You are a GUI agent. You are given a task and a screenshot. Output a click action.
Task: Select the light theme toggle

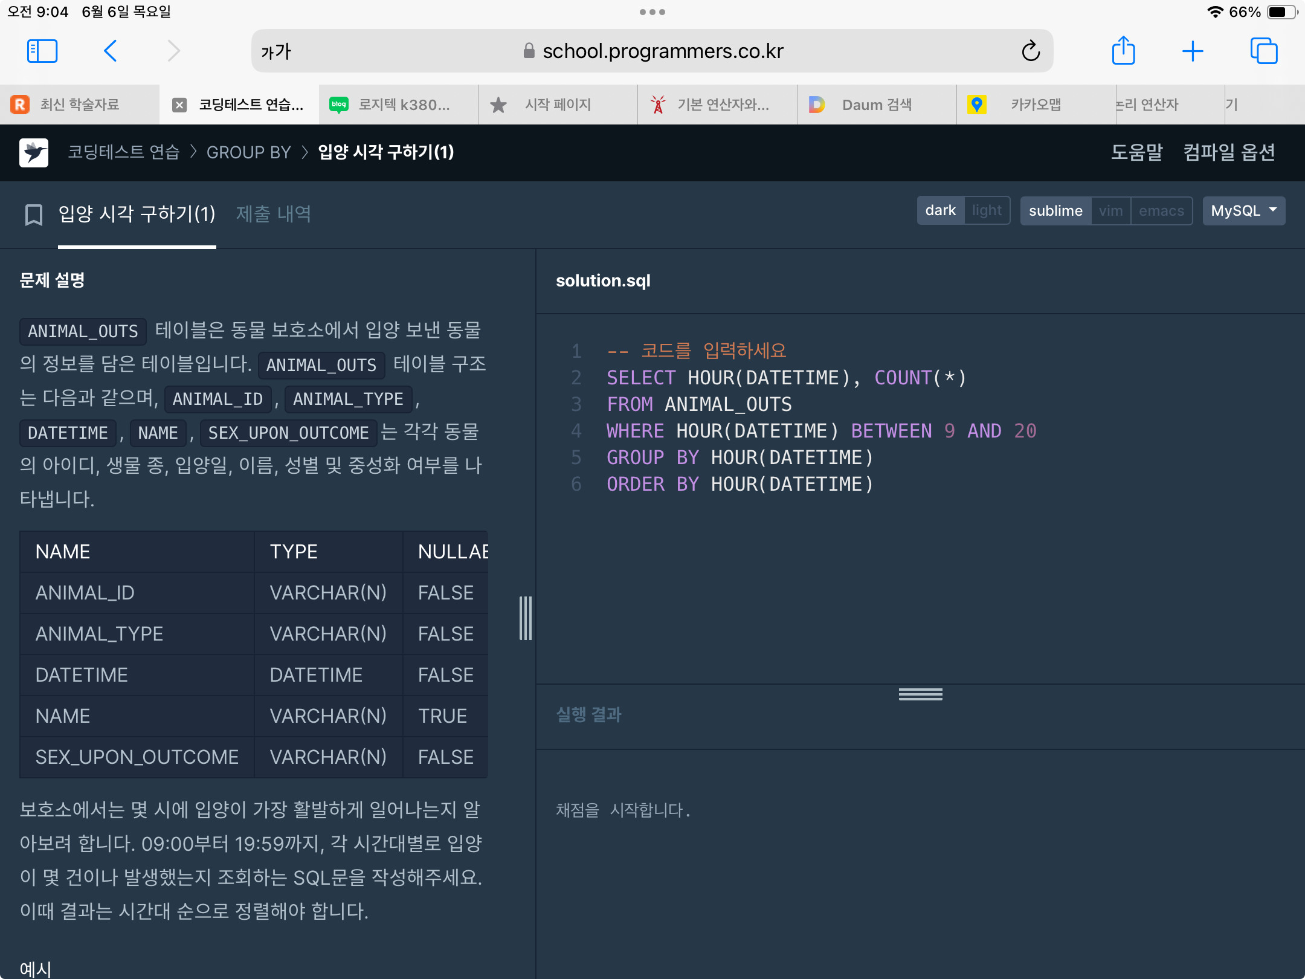point(987,210)
